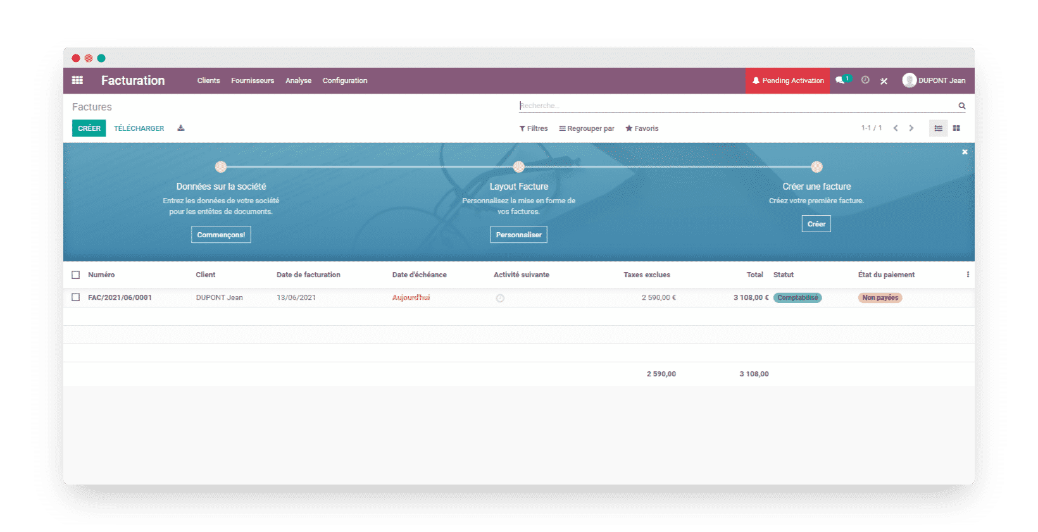Go to next page arrow
The width and height of the screenshot is (1038, 532).
pos(911,128)
